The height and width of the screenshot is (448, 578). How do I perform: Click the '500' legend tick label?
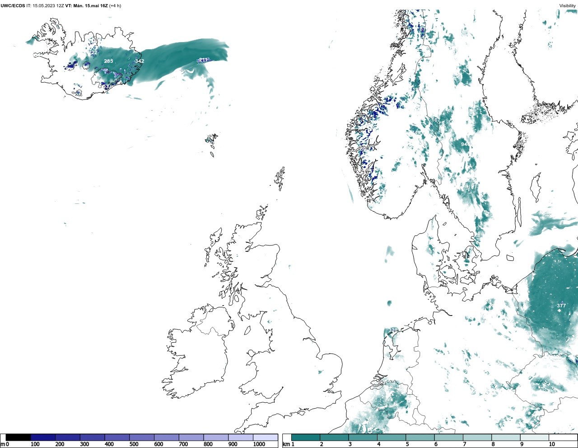point(134,444)
